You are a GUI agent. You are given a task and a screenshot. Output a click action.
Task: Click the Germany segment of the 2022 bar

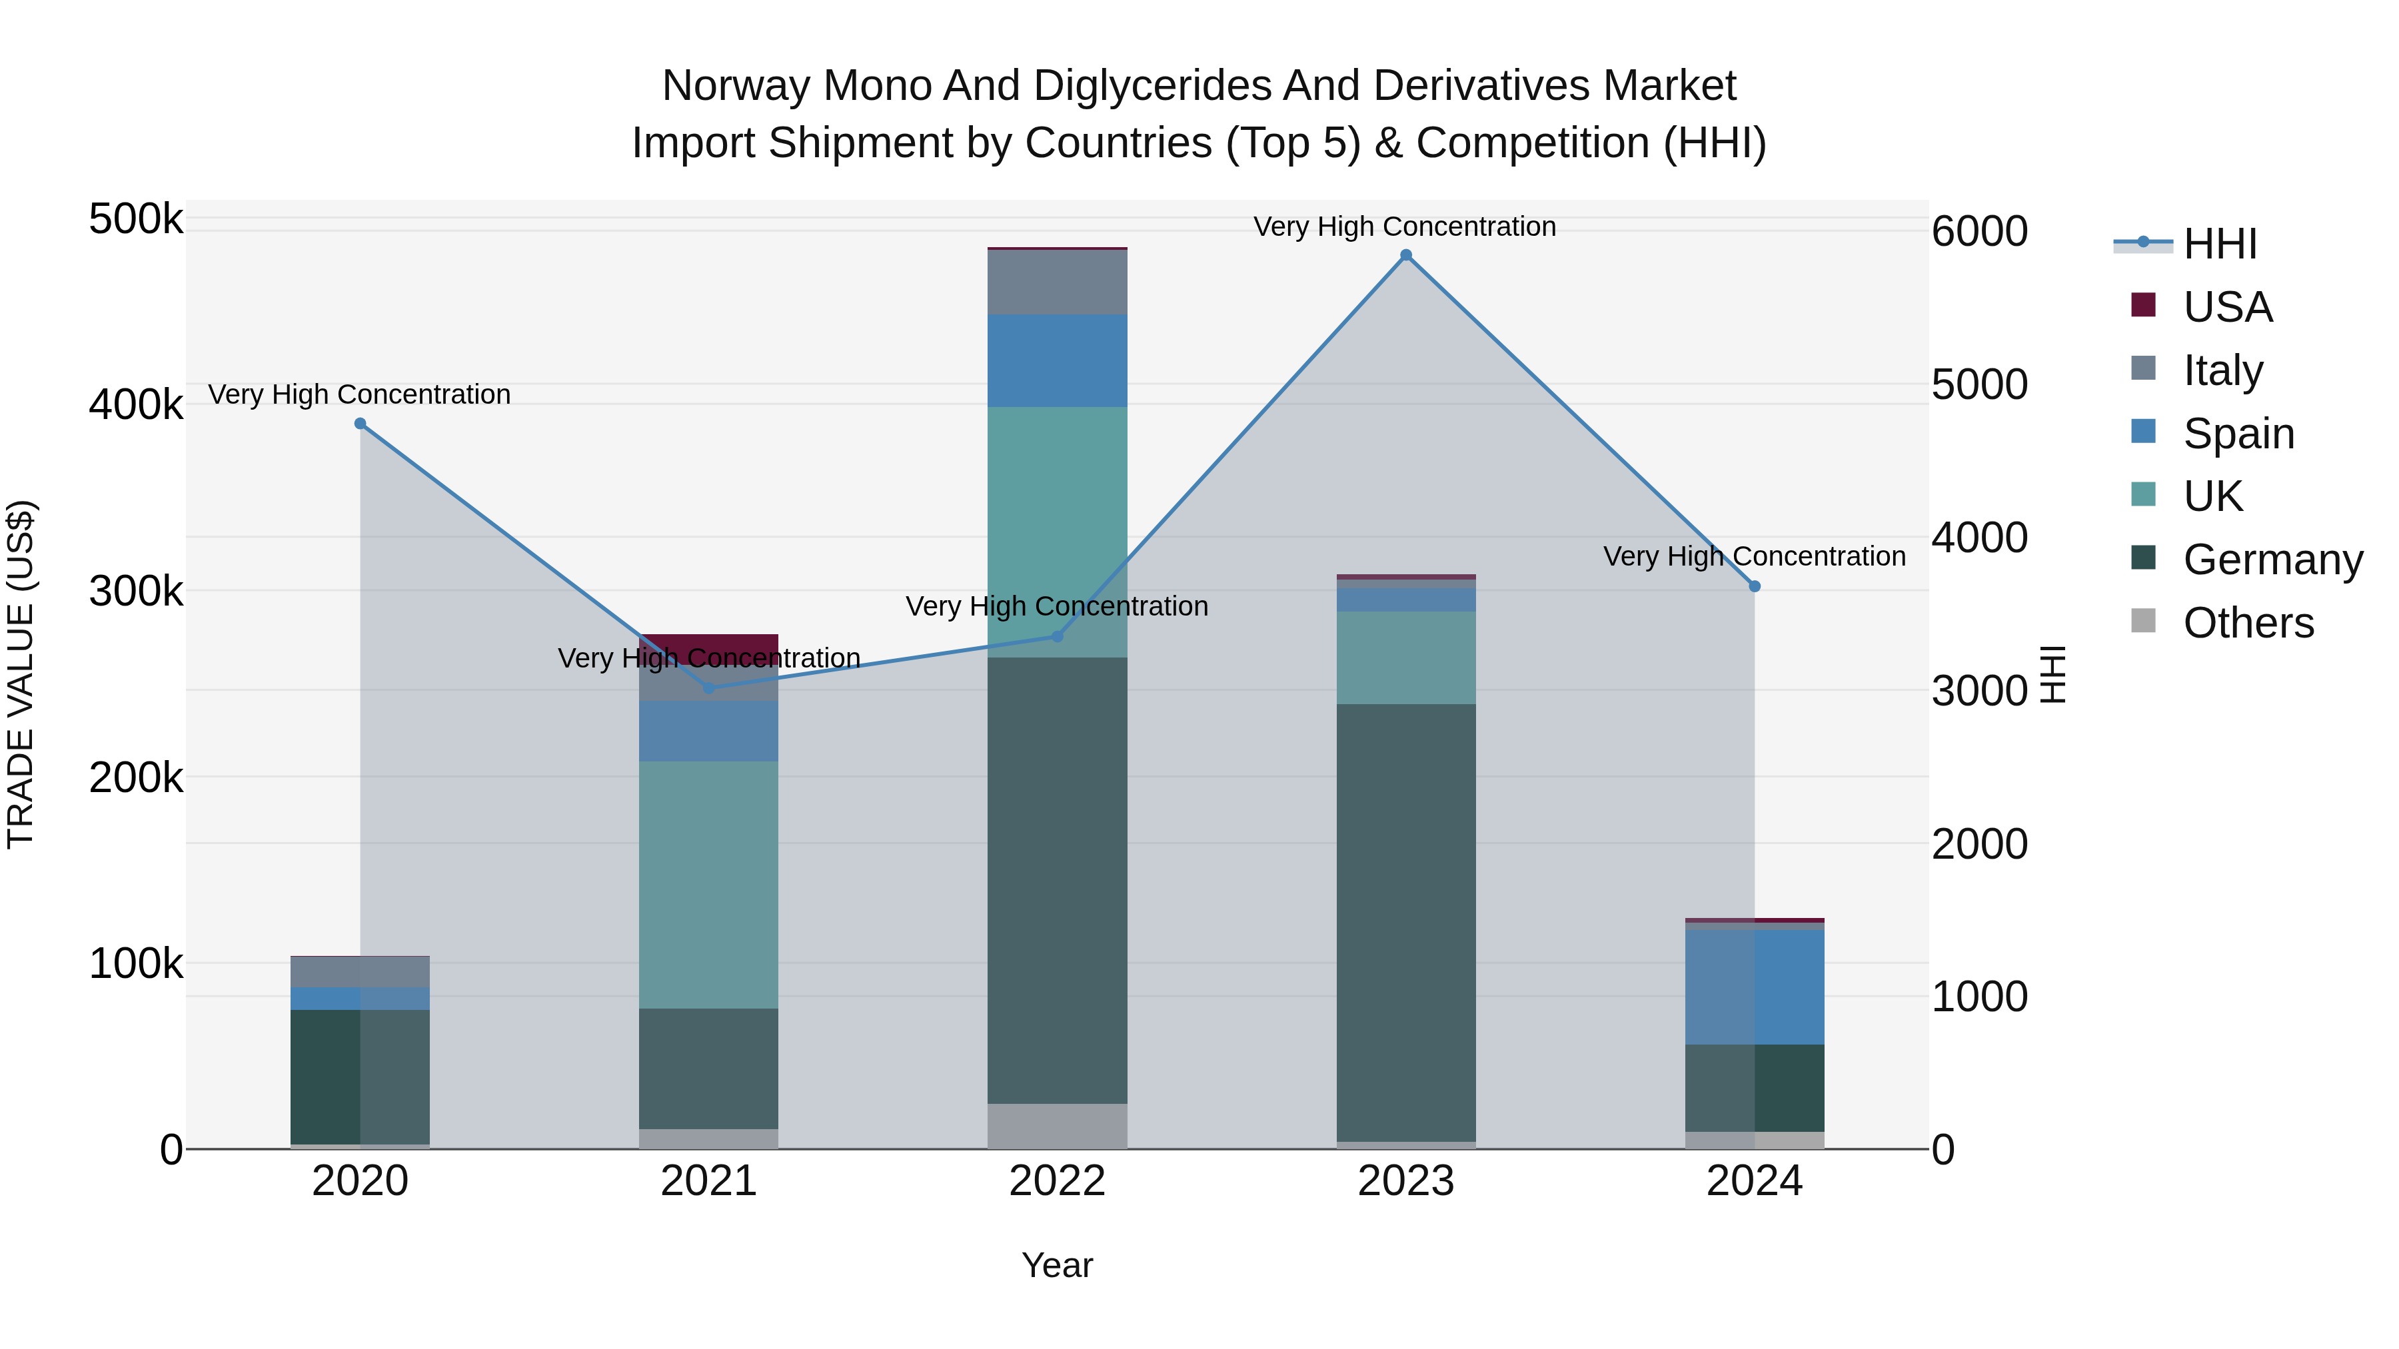pyautogui.click(x=1057, y=881)
